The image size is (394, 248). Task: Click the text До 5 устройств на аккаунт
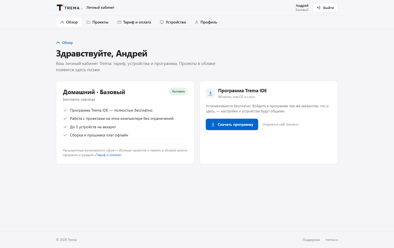coord(93,127)
